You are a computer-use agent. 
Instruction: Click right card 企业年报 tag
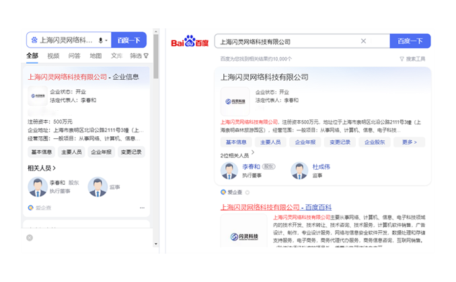pos(305,142)
